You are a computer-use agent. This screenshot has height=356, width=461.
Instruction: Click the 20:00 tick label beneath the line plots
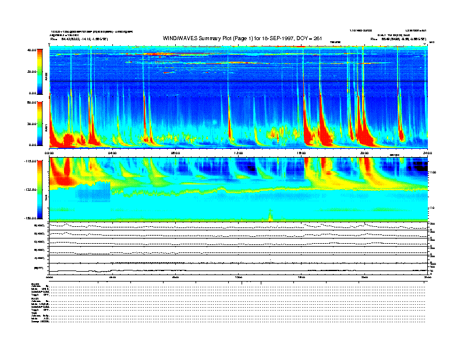click(364, 277)
